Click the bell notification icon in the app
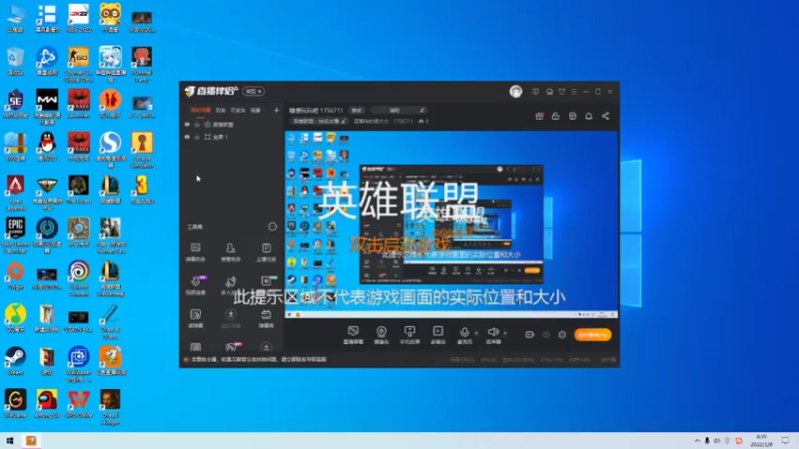The height and width of the screenshot is (449, 799). pos(588,116)
